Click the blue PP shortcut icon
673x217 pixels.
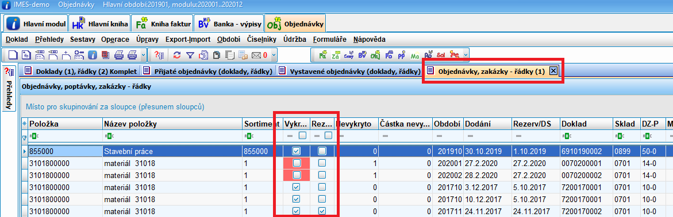point(401,55)
